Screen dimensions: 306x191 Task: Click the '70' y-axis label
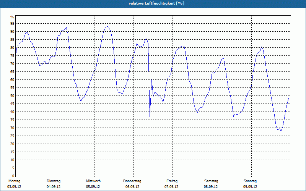click(x=12, y=64)
